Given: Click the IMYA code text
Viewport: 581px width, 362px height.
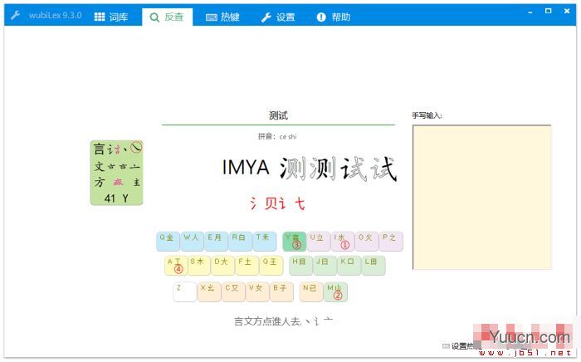Looking at the screenshot, I should click(246, 167).
